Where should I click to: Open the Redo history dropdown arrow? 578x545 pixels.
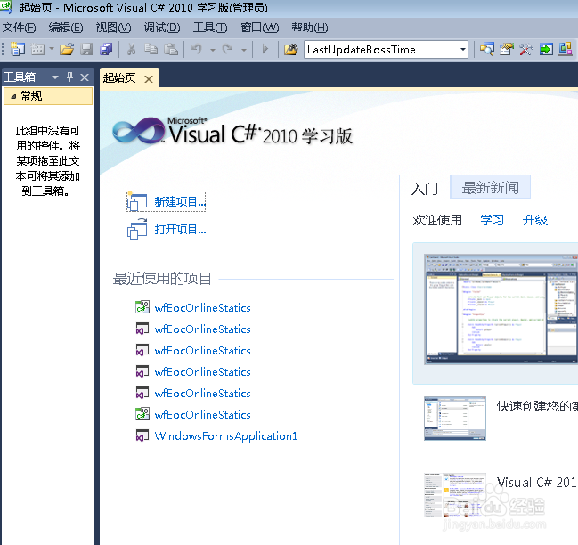pos(244,49)
